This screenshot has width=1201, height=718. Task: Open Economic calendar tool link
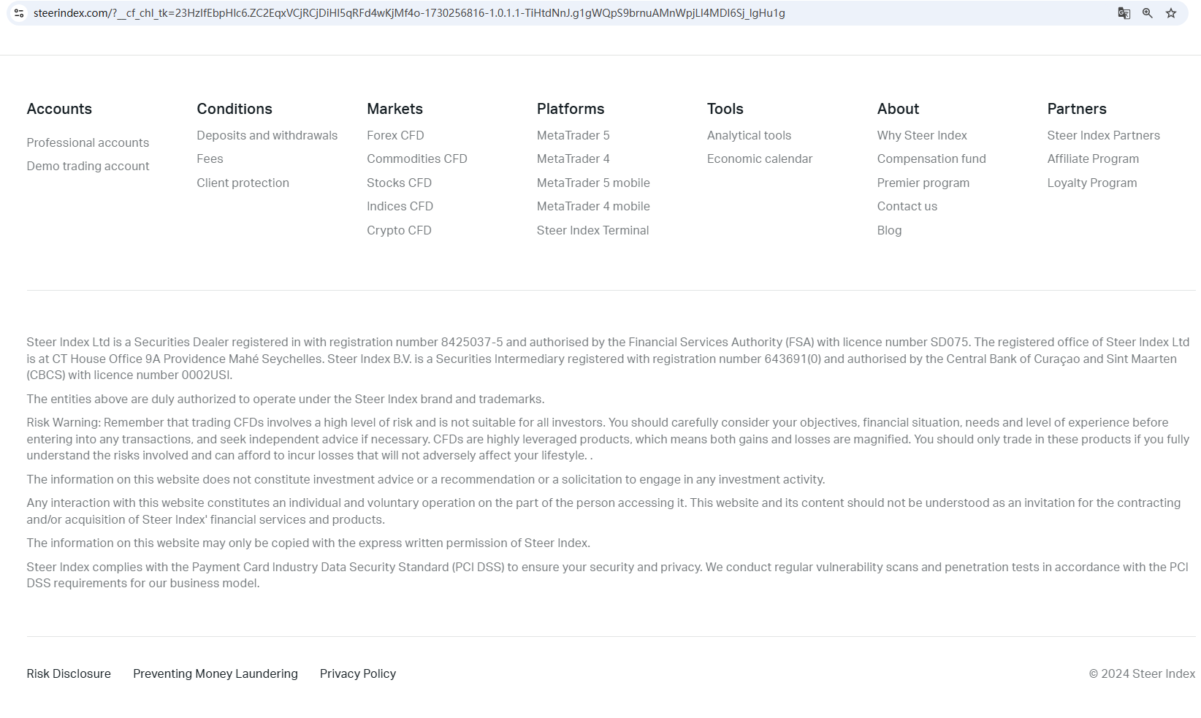tap(759, 159)
